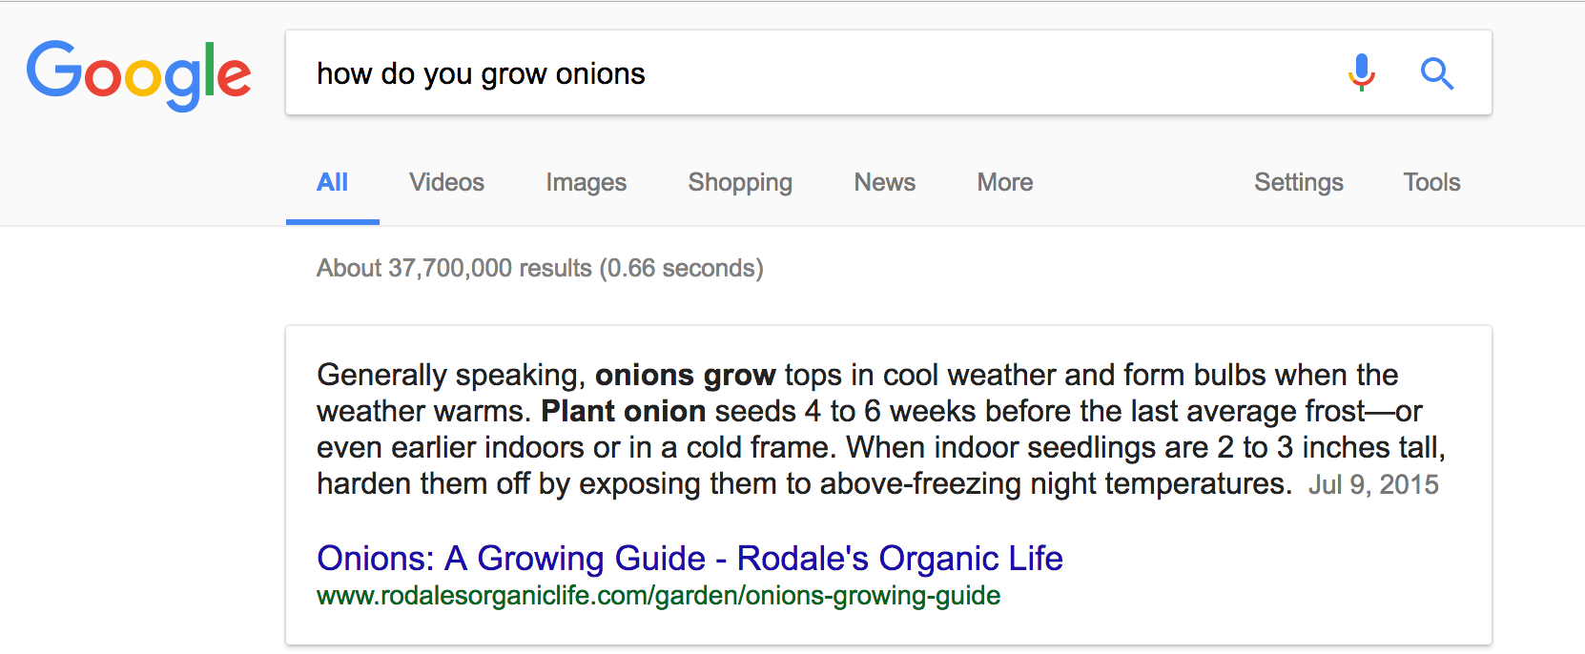Viewport: 1585px width, 654px height.
Task: Click the Google logo
Action: click(139, 73)
